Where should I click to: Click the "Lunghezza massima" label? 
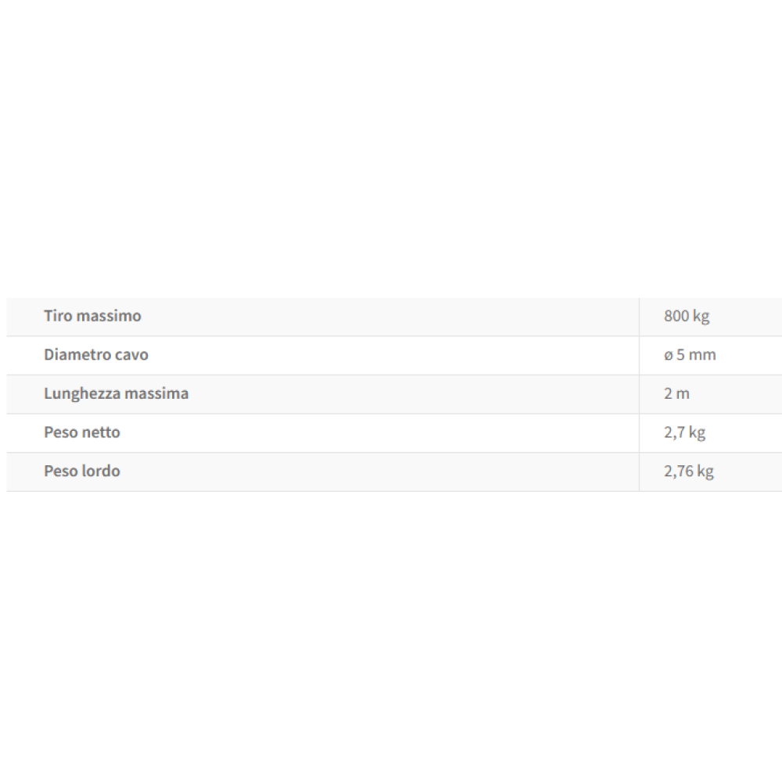[116, 393]
